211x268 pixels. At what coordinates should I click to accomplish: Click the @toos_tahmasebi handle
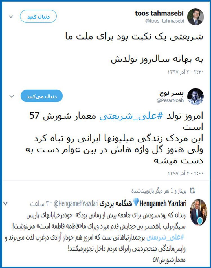pos(164,21)
